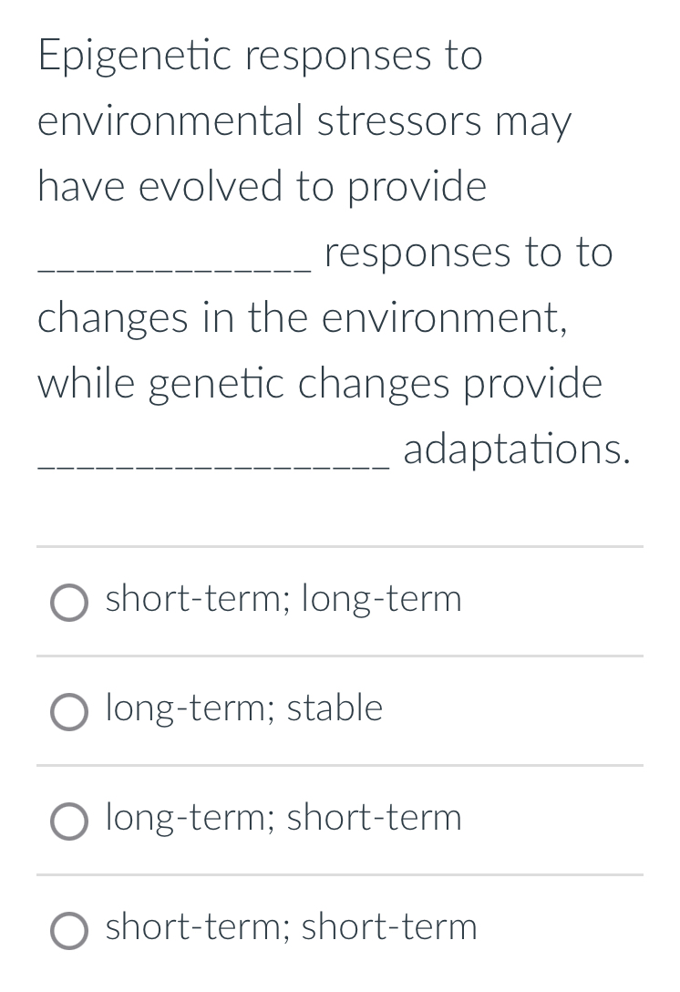
Task: Click the word 'stressors' in the question
Action: coord(399,121)
